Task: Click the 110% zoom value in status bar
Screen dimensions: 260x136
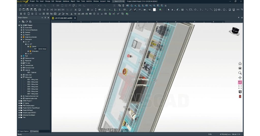Action: pos(210,134)
